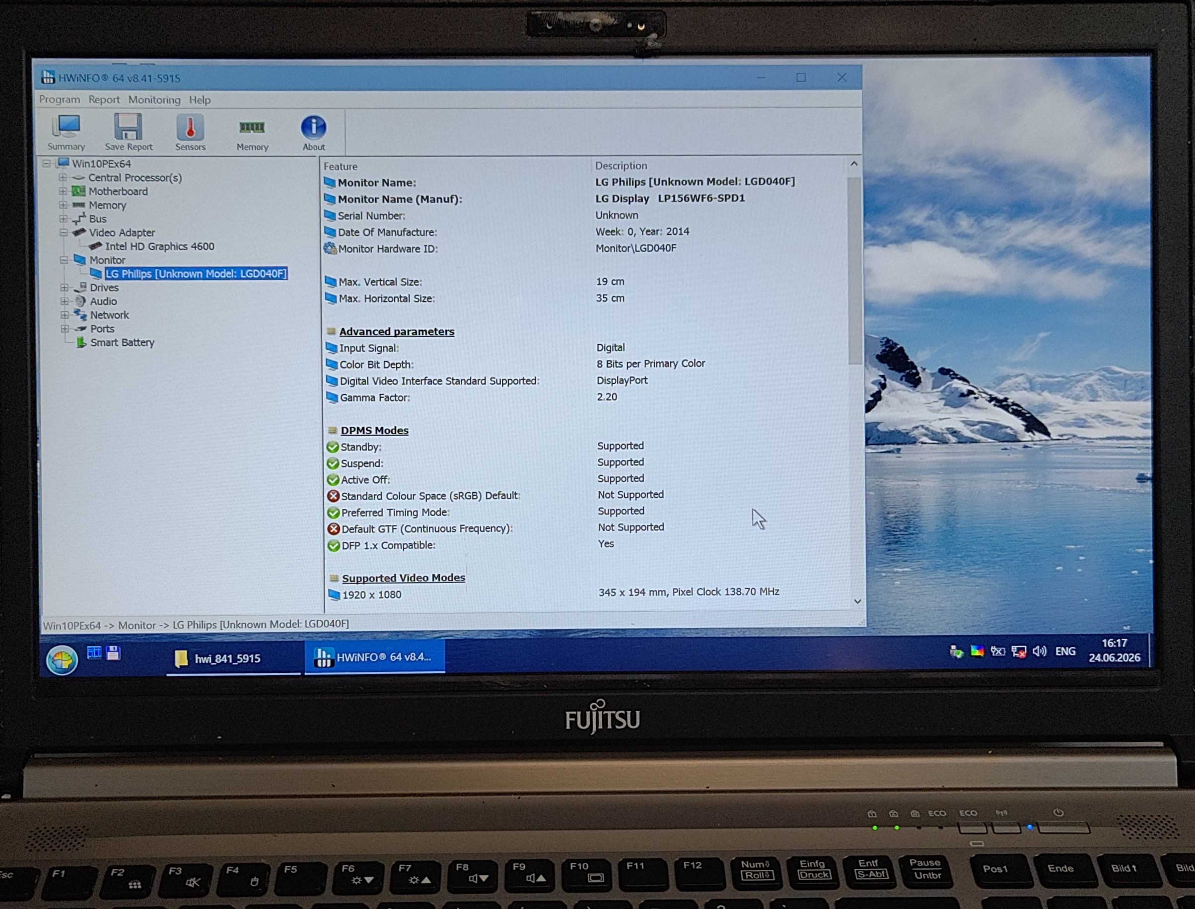Expand the Motherboard tree node
The image size is (1195, 909).
64,191
